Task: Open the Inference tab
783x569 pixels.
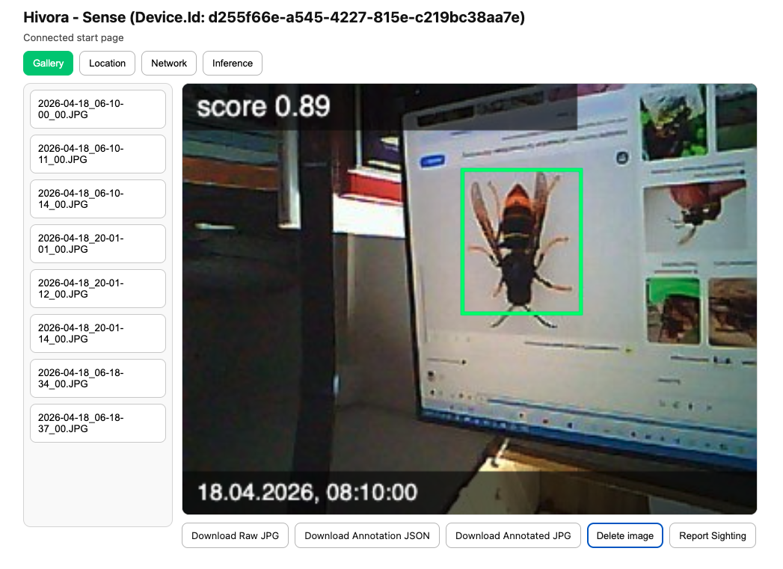Action: point(233,64)
